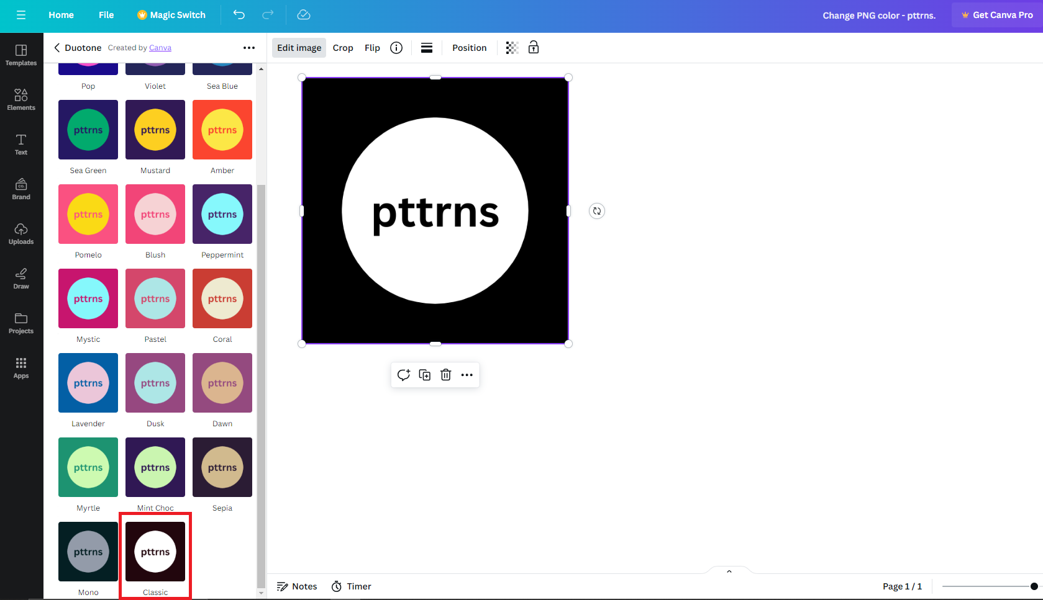
Task: Select the Edit image tab
Action: (x=299, y=48)
